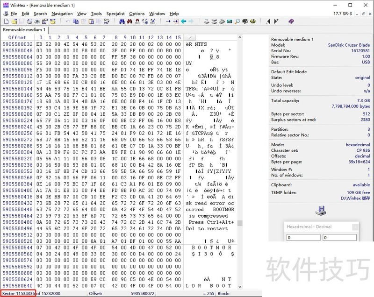Image resolution: width=374 pixels, height=297 pixels.
Task: Click the scroll down arrow of hex view
Action: click(x=240, y=286)
